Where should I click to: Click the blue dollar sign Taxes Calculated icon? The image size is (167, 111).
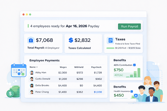(71, 40)
